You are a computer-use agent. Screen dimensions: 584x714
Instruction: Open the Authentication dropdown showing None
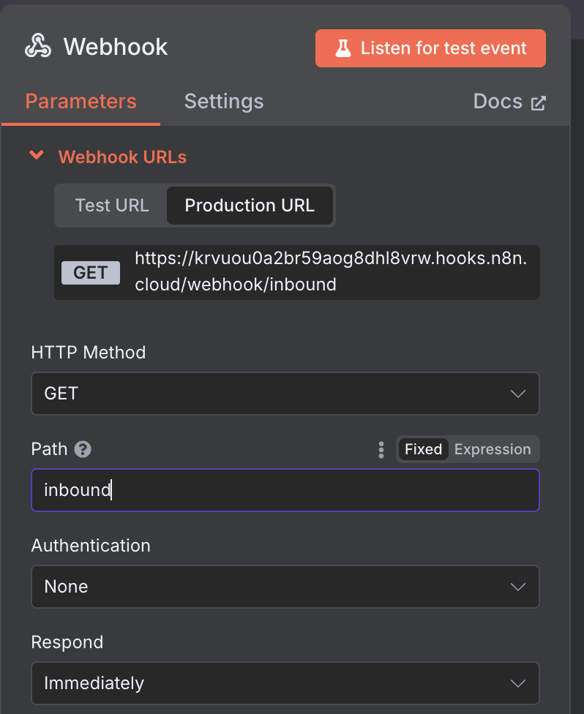pos(285,587)
